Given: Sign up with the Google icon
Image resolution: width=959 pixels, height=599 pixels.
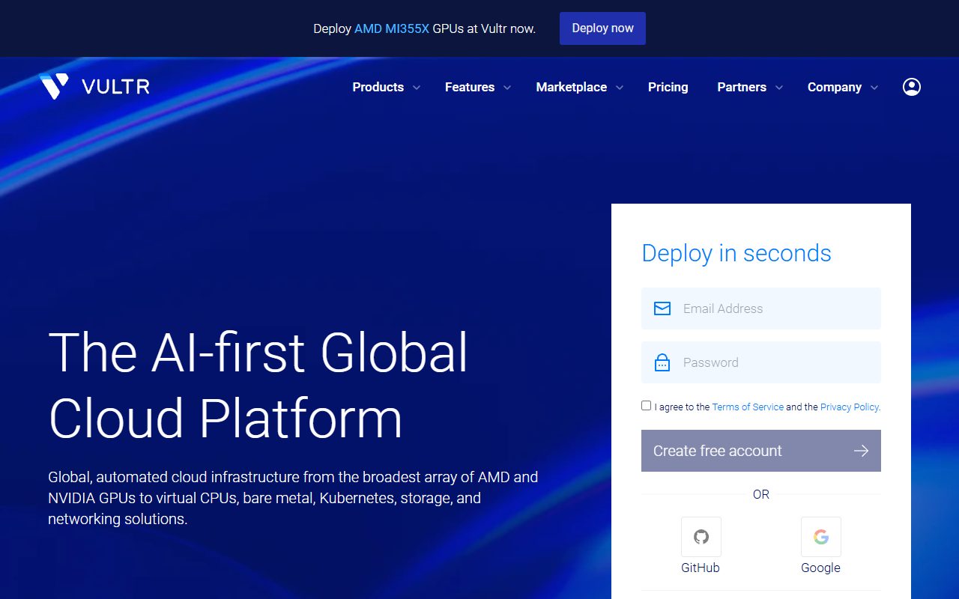Looking at the screenshot, I should [820, 536].
